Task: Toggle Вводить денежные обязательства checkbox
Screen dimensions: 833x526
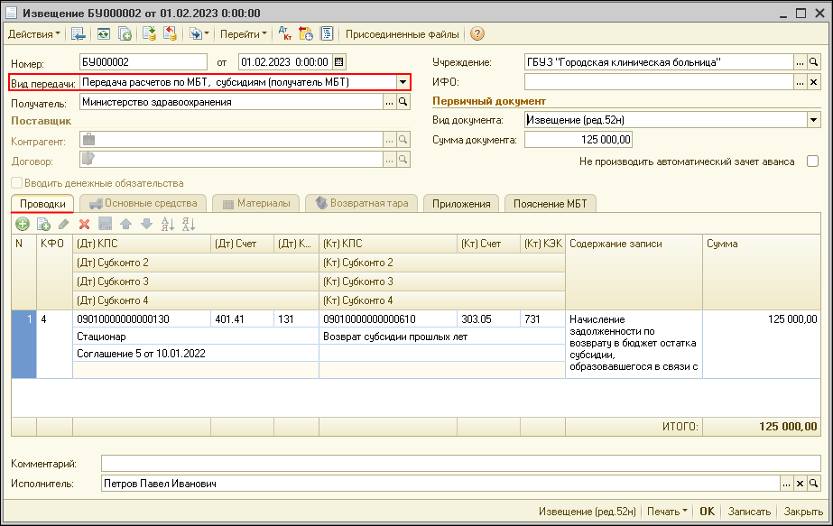Action: (17, 183)
